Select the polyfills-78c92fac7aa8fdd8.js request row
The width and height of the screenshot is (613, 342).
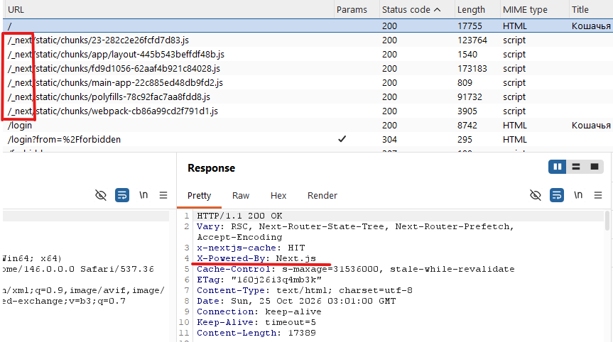pyautogui.click(x=308, y=96)
